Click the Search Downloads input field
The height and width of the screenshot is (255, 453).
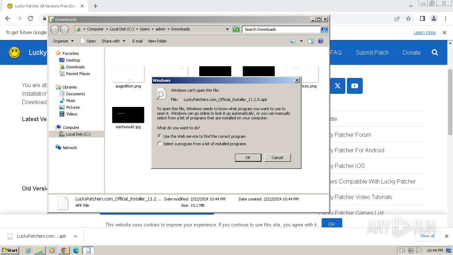point(281,29)
